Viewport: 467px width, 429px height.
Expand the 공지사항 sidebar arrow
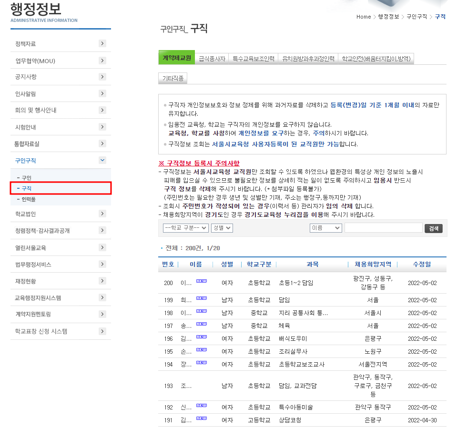click(x=102, y=77)
